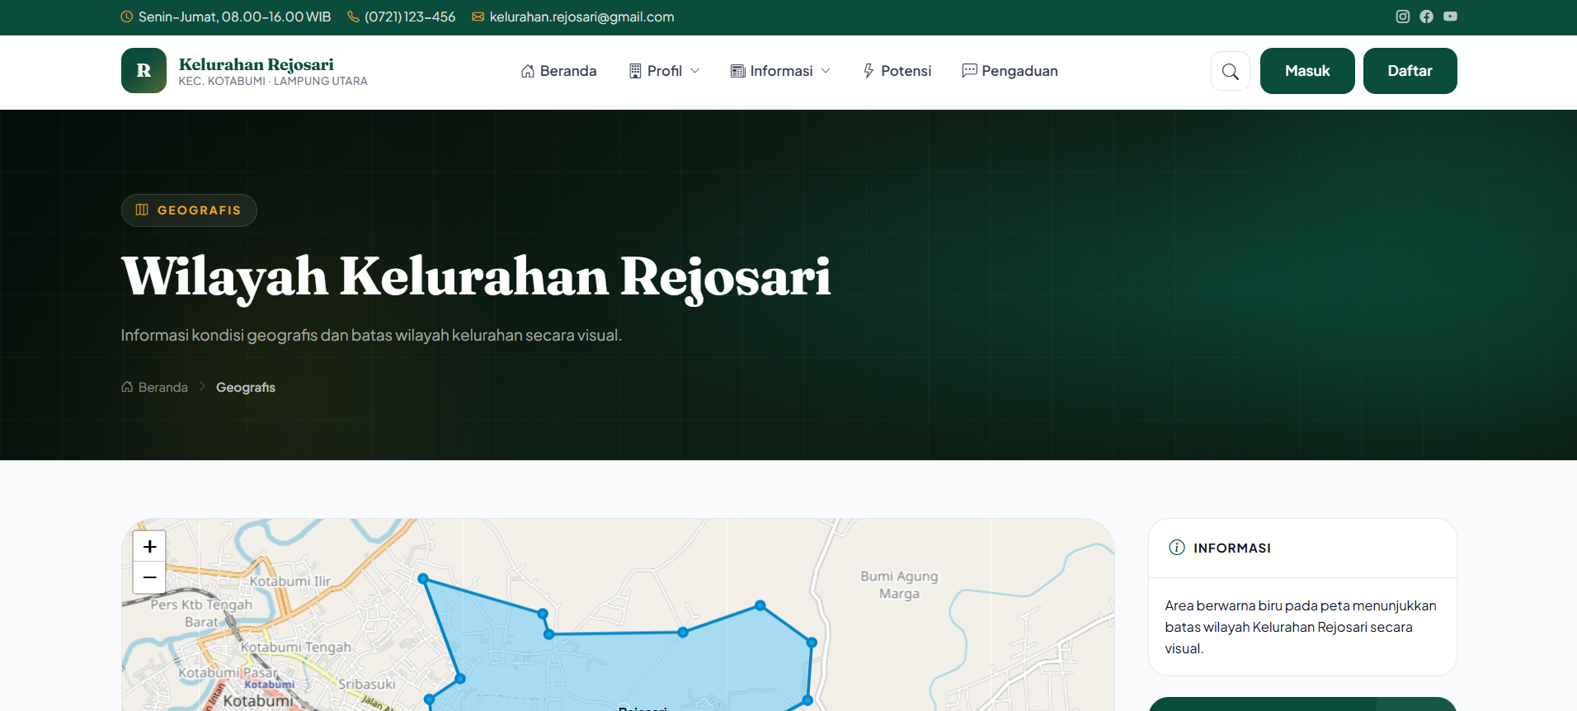The height and width of the screenshot is (711, 1577).
Task: Open the YouTube social icon
Action: (x=1450, y=16)
